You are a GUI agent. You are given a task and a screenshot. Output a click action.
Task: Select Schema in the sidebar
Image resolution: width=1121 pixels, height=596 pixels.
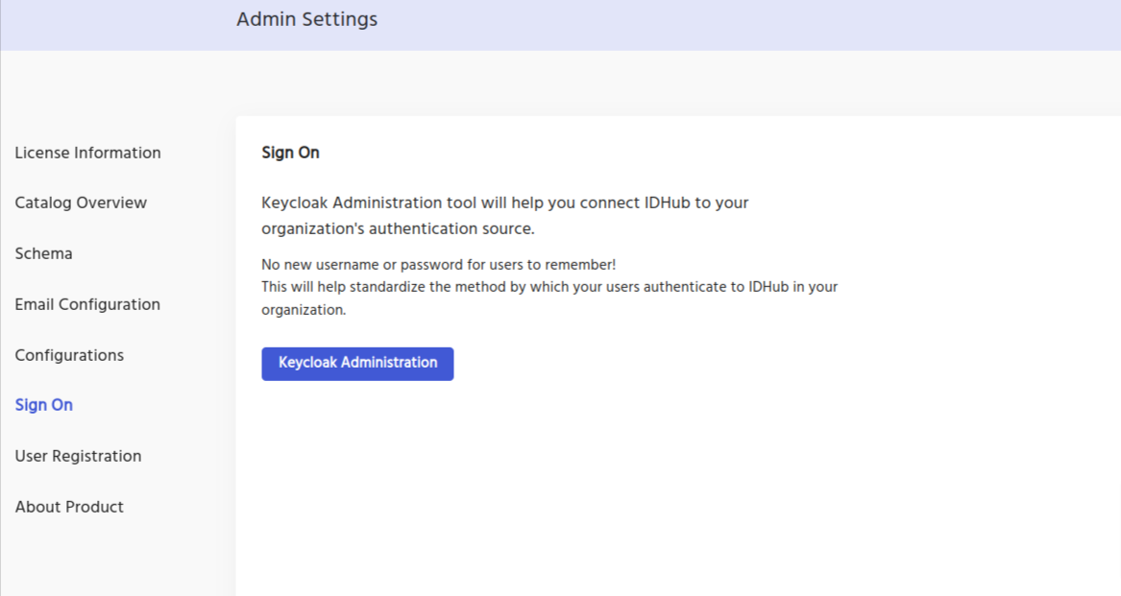(43, 253)
